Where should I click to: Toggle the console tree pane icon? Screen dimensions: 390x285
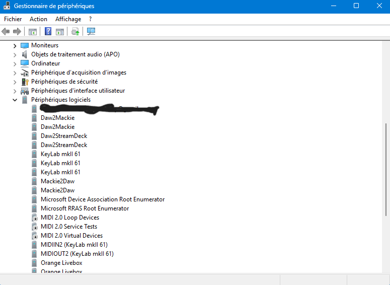point(33,32)
